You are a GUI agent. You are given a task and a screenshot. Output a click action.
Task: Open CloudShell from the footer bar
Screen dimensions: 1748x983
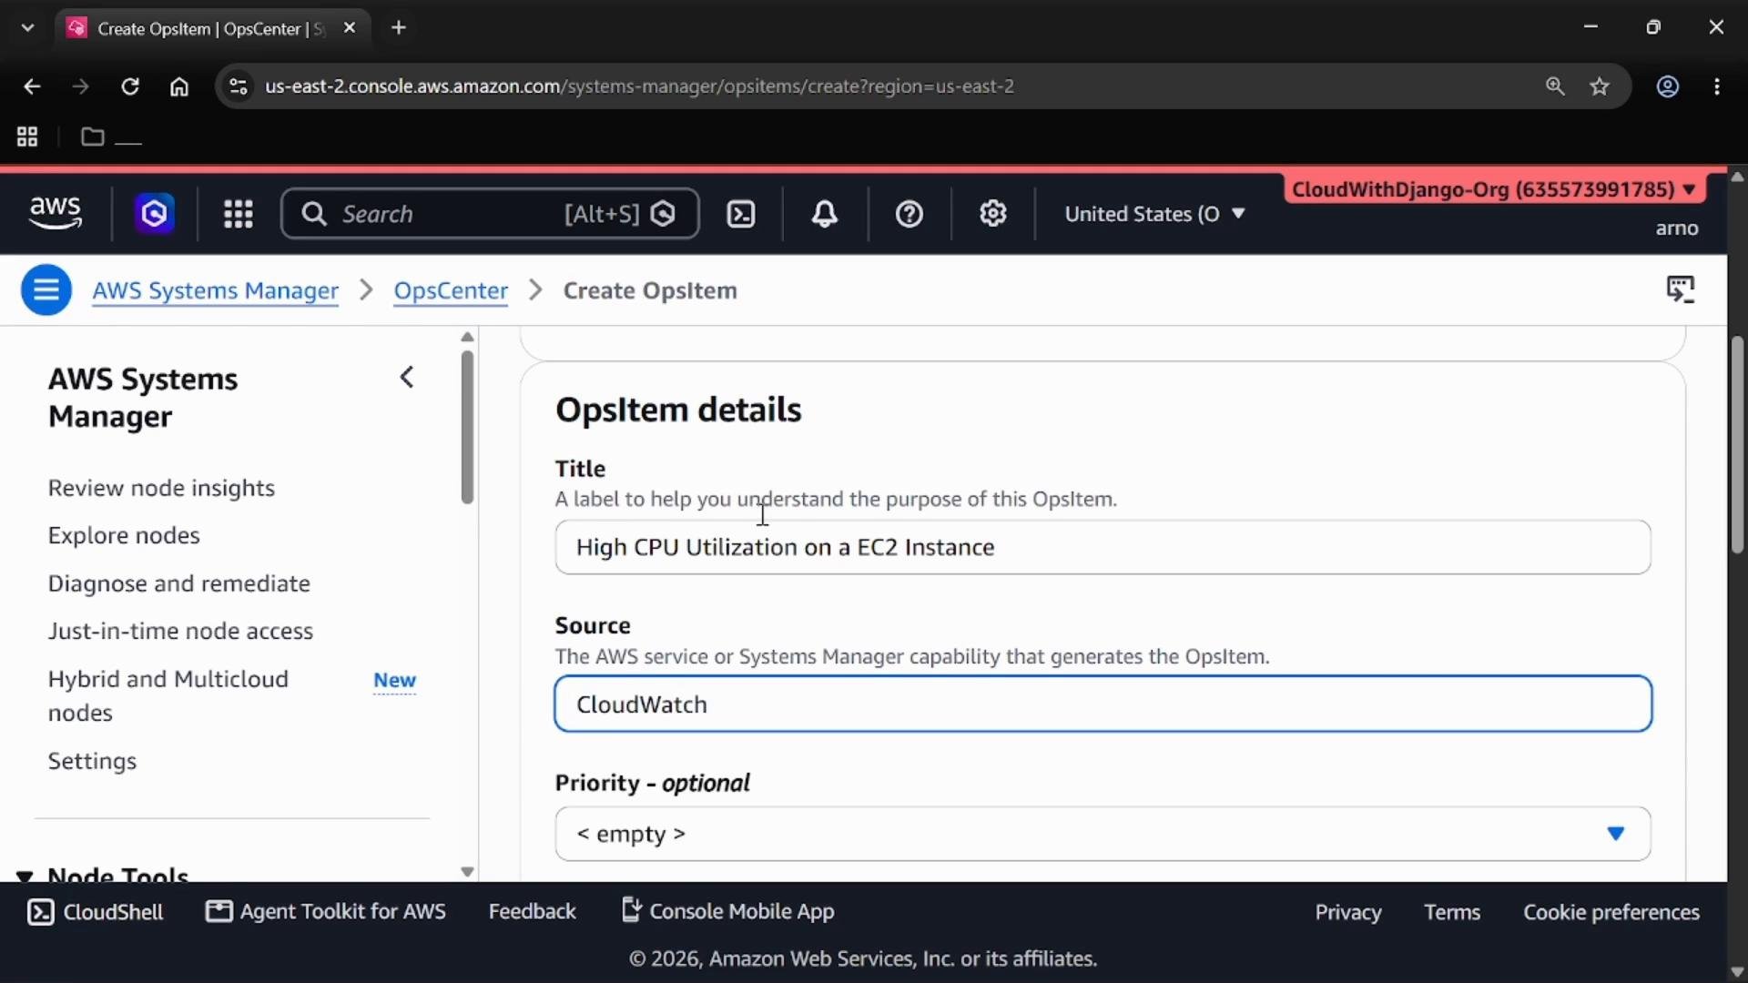click(x=96, y=912)
